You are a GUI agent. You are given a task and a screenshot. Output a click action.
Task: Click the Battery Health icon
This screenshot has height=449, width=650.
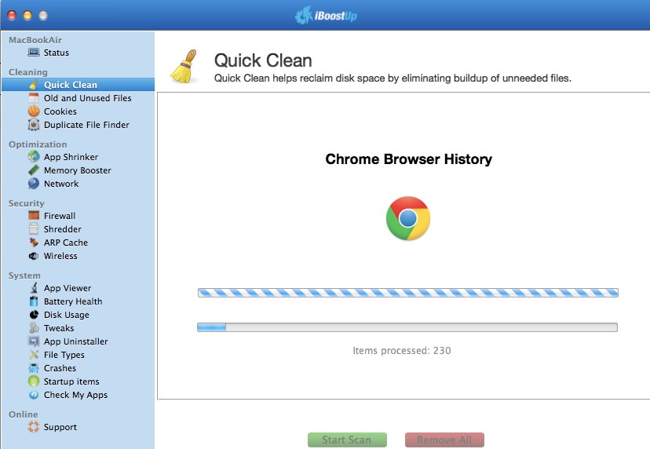[34, 301]
